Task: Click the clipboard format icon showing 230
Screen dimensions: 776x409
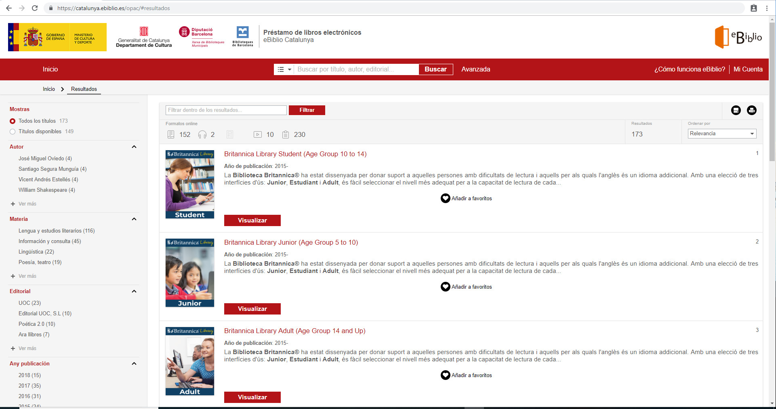Action: [286, 134]
